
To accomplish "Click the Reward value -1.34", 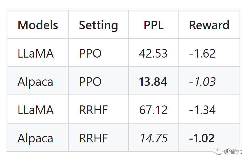I will 202,110.
